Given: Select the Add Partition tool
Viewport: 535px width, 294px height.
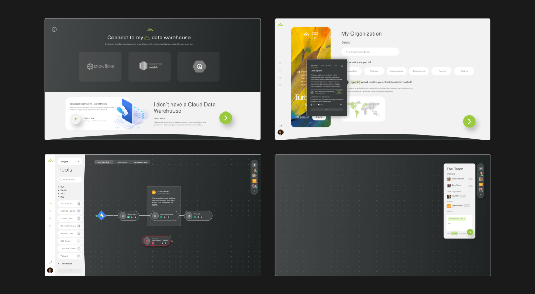Looking at the screenshot, I should click(x=70, y=203).
